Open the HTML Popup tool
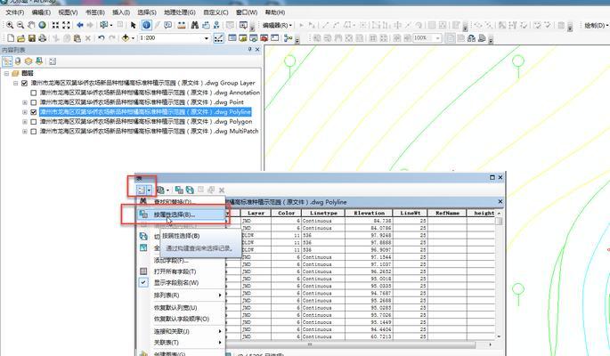610x356 pixels. point(167,25)
